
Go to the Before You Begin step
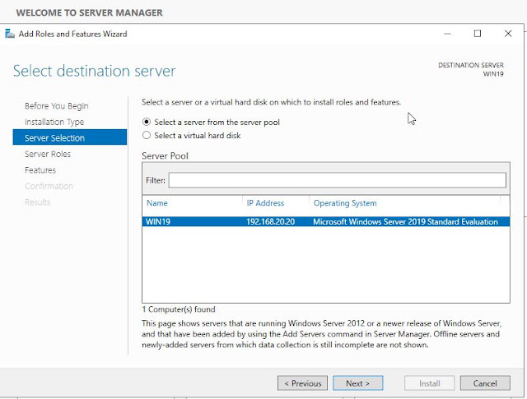(x=57, y=106)
